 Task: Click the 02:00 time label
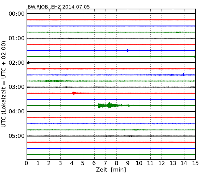[x=17, y=63]
